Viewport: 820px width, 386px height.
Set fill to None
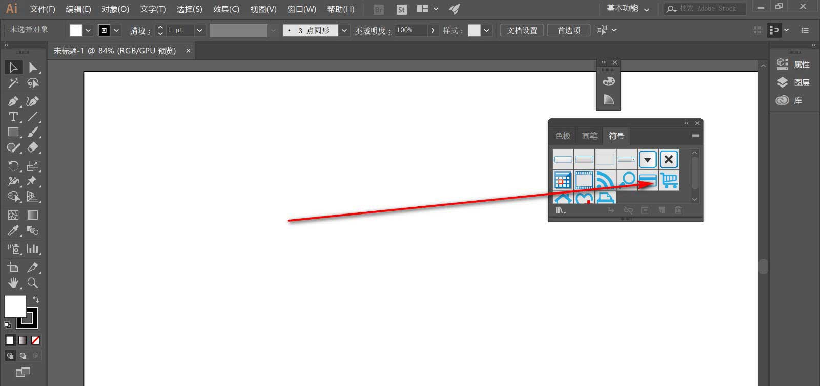[x=35, y=340]
